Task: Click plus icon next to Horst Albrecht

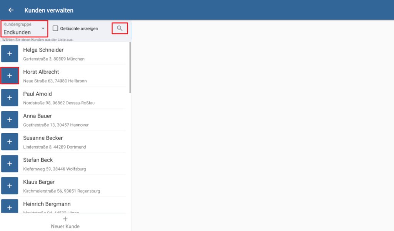Action: [10, 76]
